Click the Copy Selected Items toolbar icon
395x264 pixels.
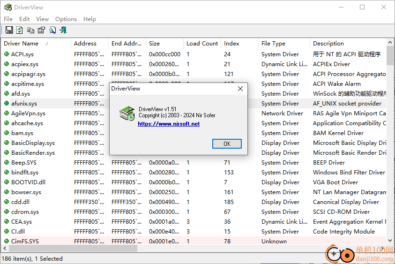coord(30,30)
